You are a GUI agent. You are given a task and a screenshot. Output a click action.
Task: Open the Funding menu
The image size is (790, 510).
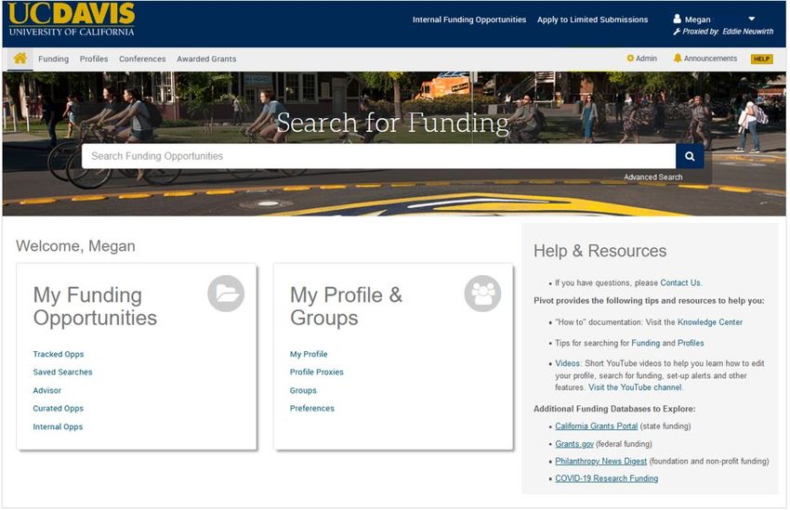pyautogui.click(x=53, y=59)
